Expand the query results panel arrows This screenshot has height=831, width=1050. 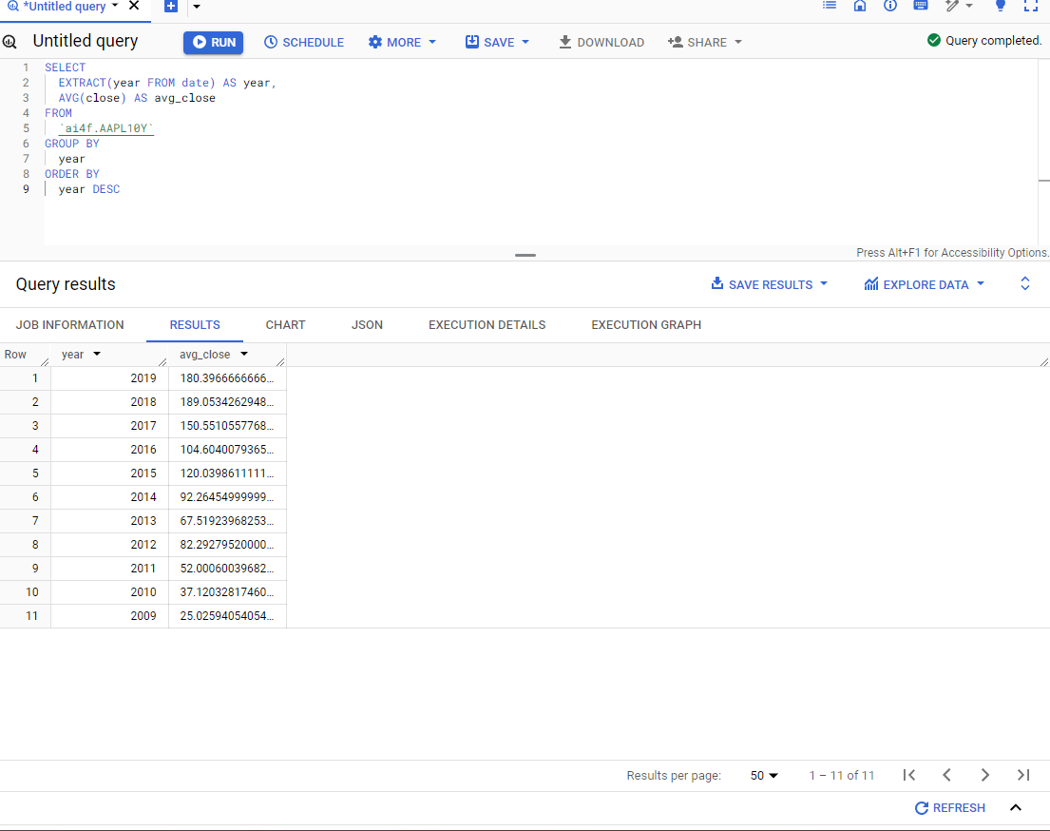(1024, 283)
